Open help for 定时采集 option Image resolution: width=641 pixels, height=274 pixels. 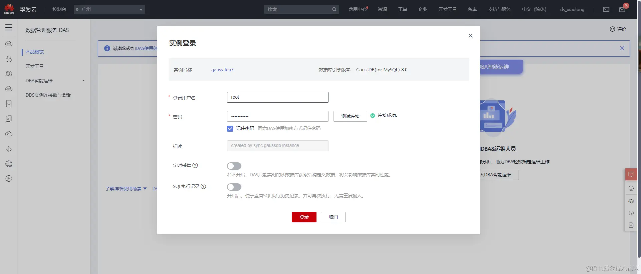point(195,165)
